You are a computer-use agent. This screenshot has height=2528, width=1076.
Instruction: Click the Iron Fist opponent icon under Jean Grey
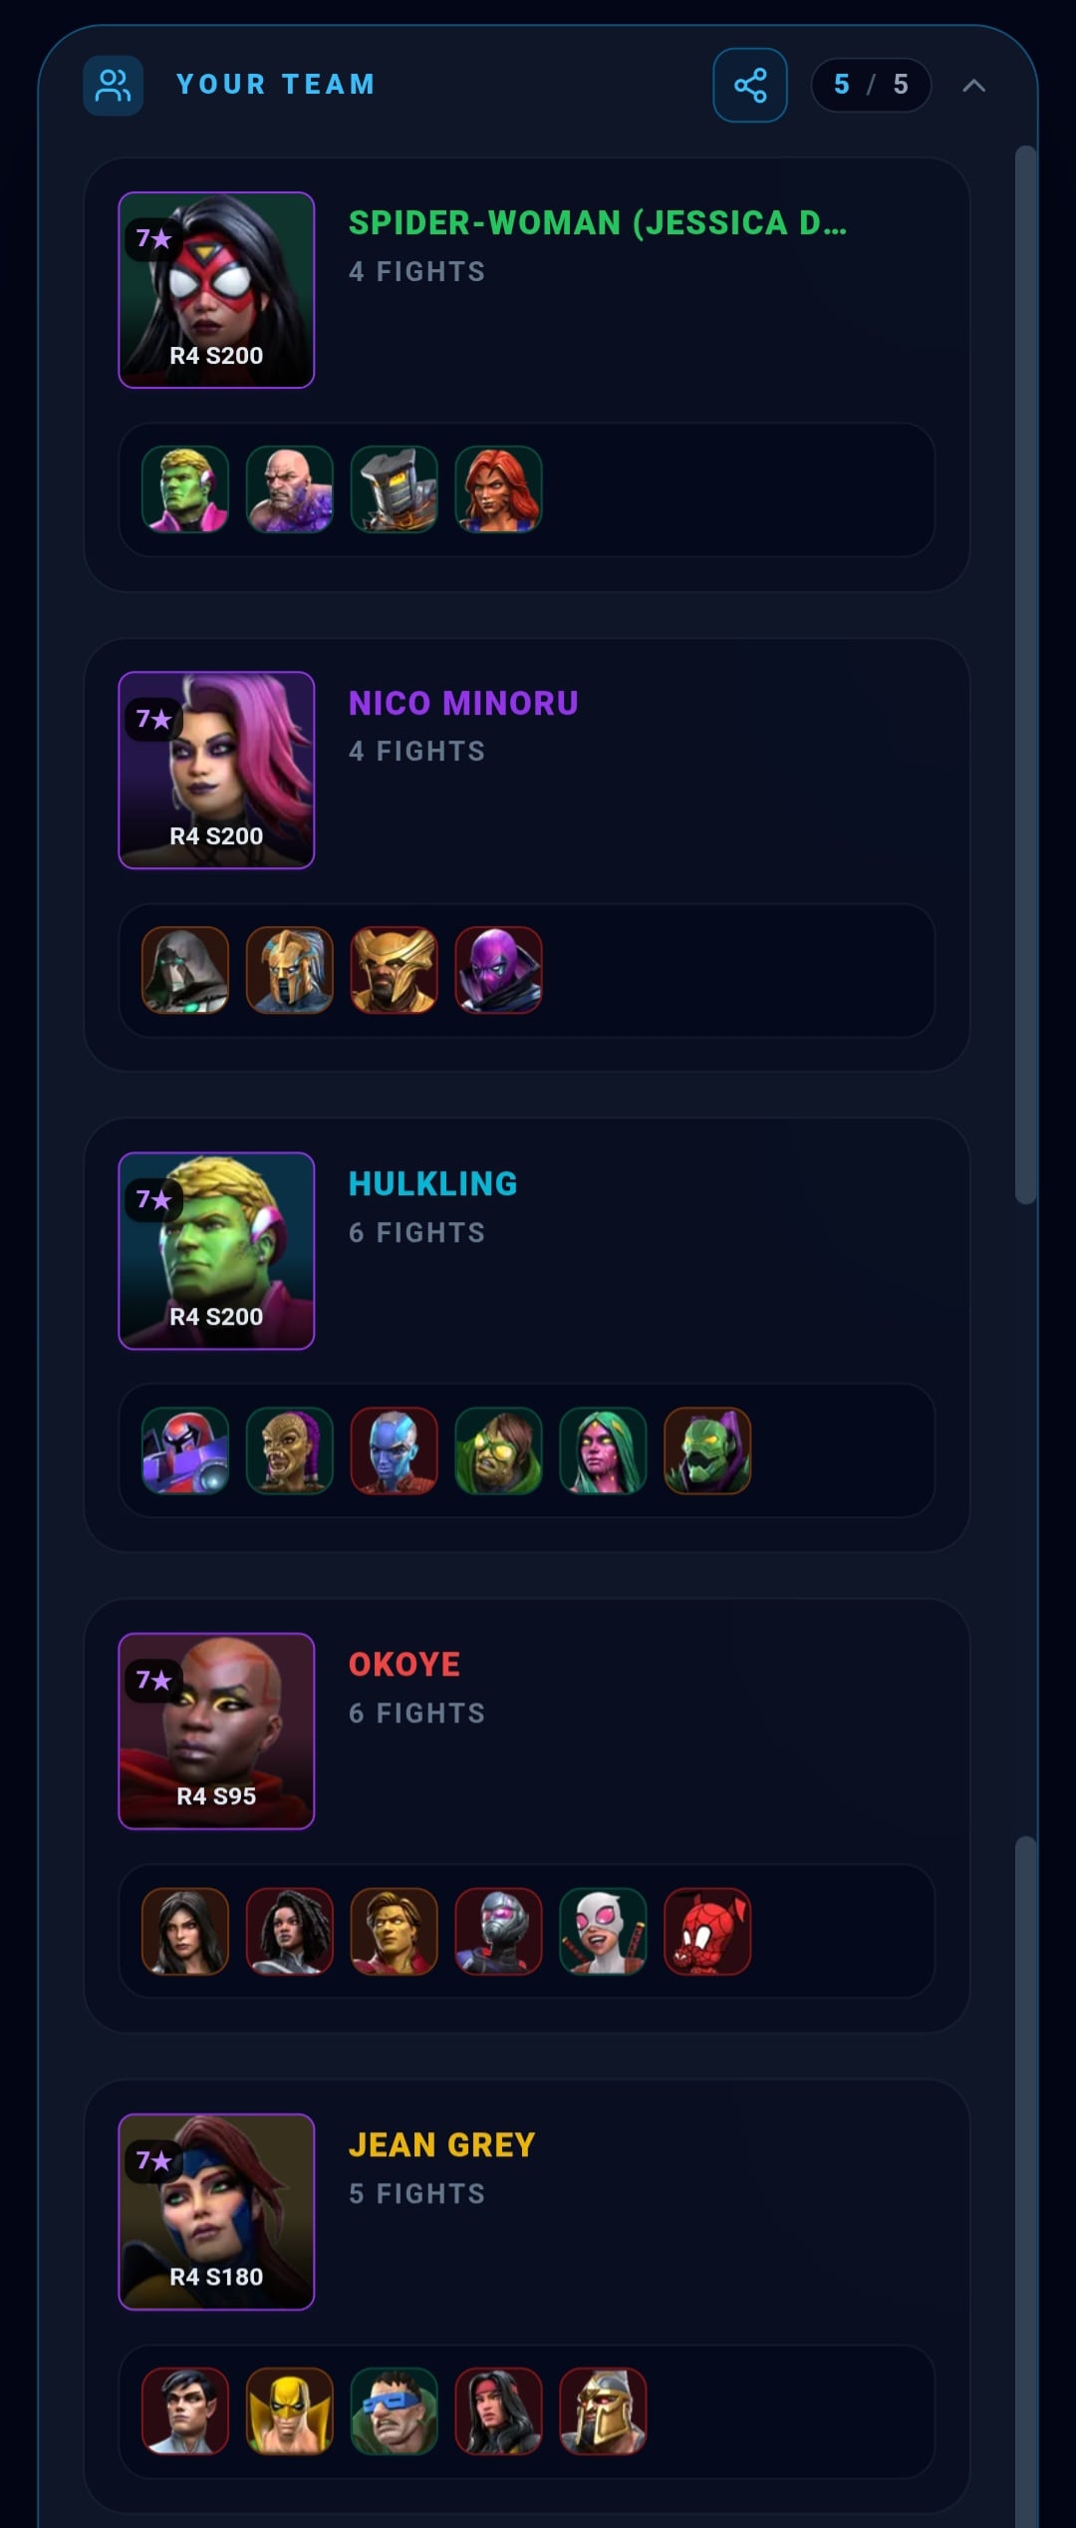(290, 2411)
